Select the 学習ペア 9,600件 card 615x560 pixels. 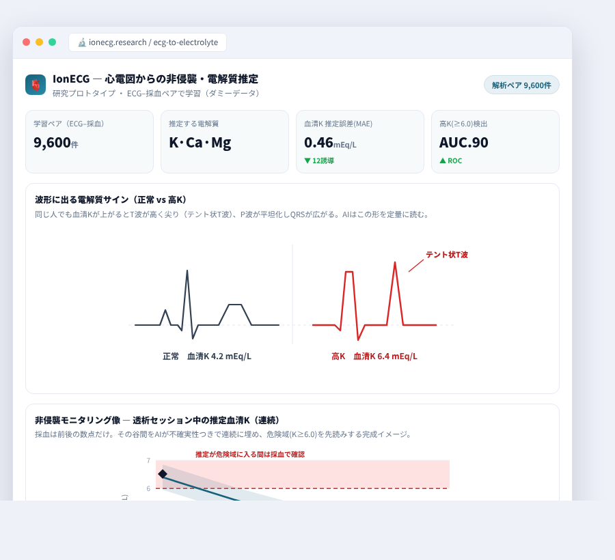(90, 141)
